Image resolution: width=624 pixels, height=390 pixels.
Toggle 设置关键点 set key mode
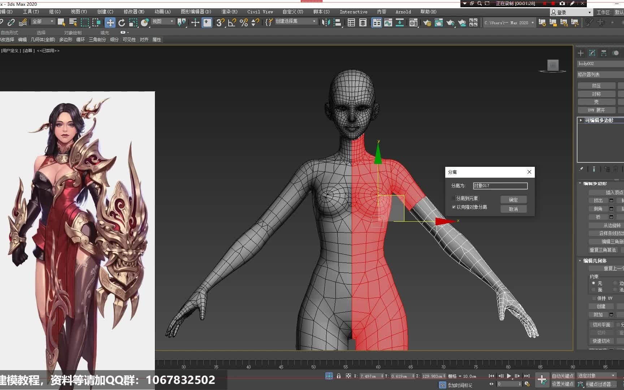563,384
